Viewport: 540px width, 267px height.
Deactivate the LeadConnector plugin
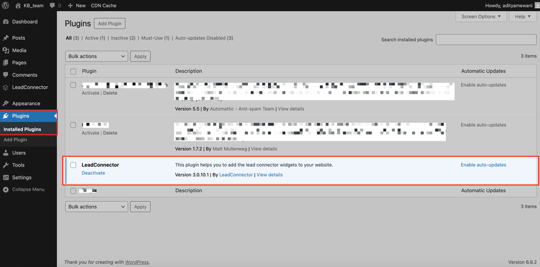93,173
